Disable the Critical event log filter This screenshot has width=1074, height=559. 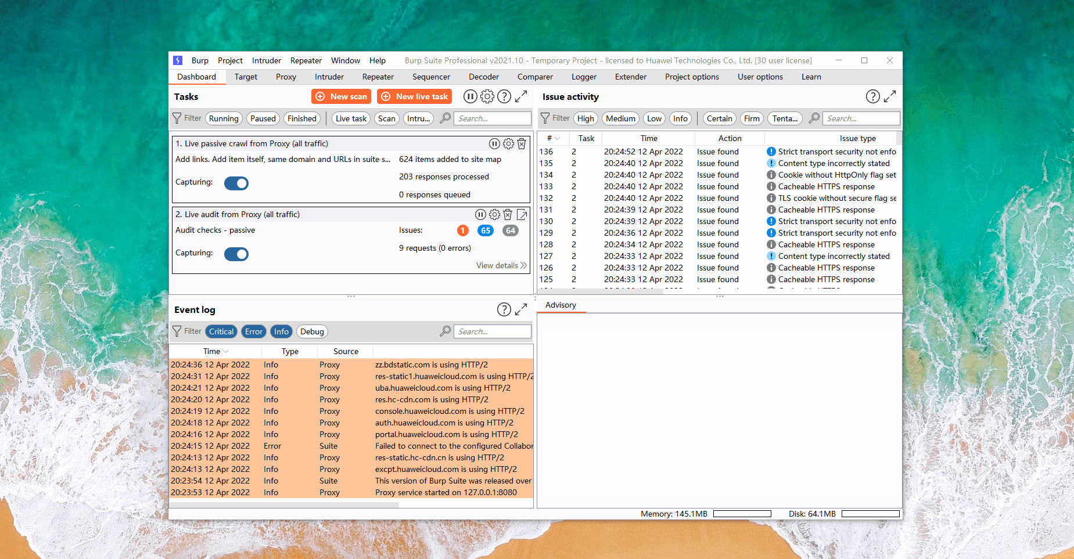pyautogui.click(x=221, y=331)
